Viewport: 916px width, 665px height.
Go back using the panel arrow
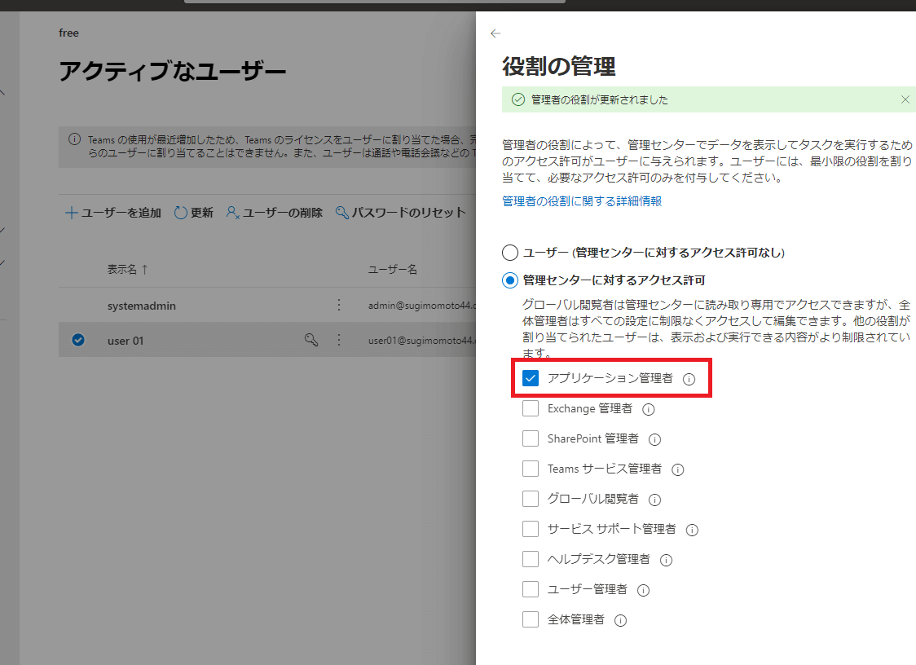(495, 33)
